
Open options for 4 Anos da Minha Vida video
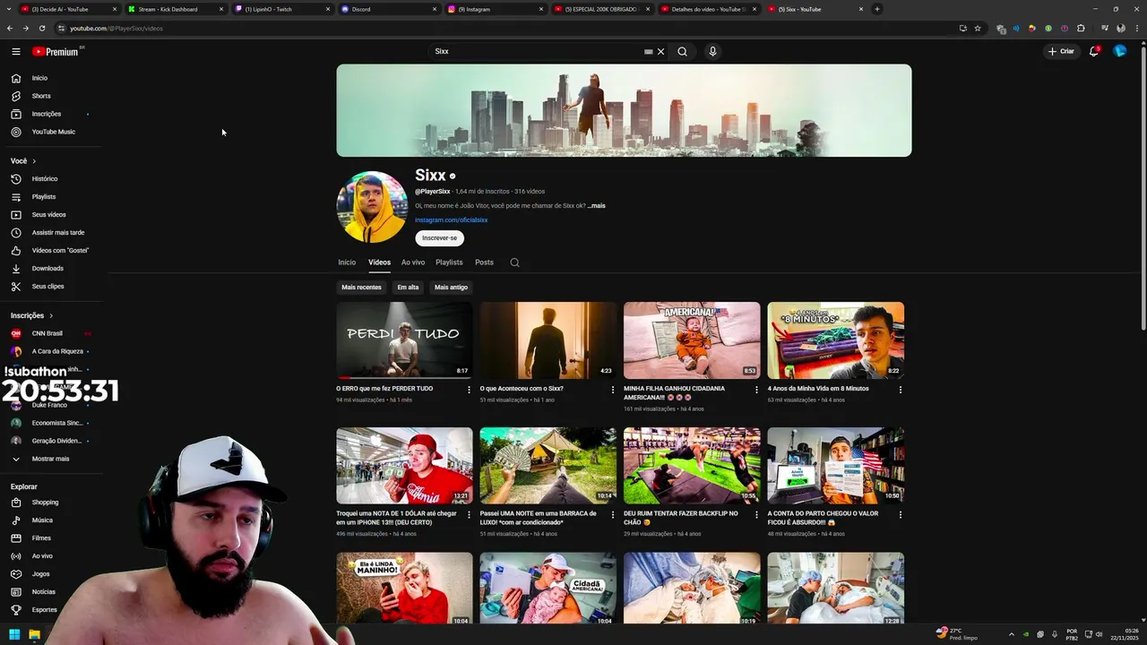(x=901, y=390)
